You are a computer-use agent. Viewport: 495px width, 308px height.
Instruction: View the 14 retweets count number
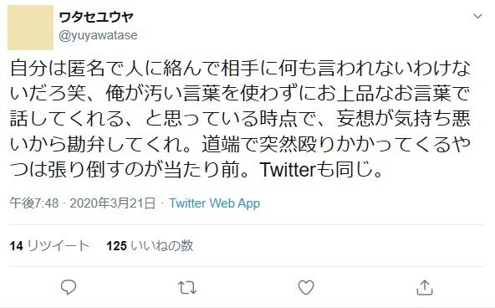[x=16, y=246]
